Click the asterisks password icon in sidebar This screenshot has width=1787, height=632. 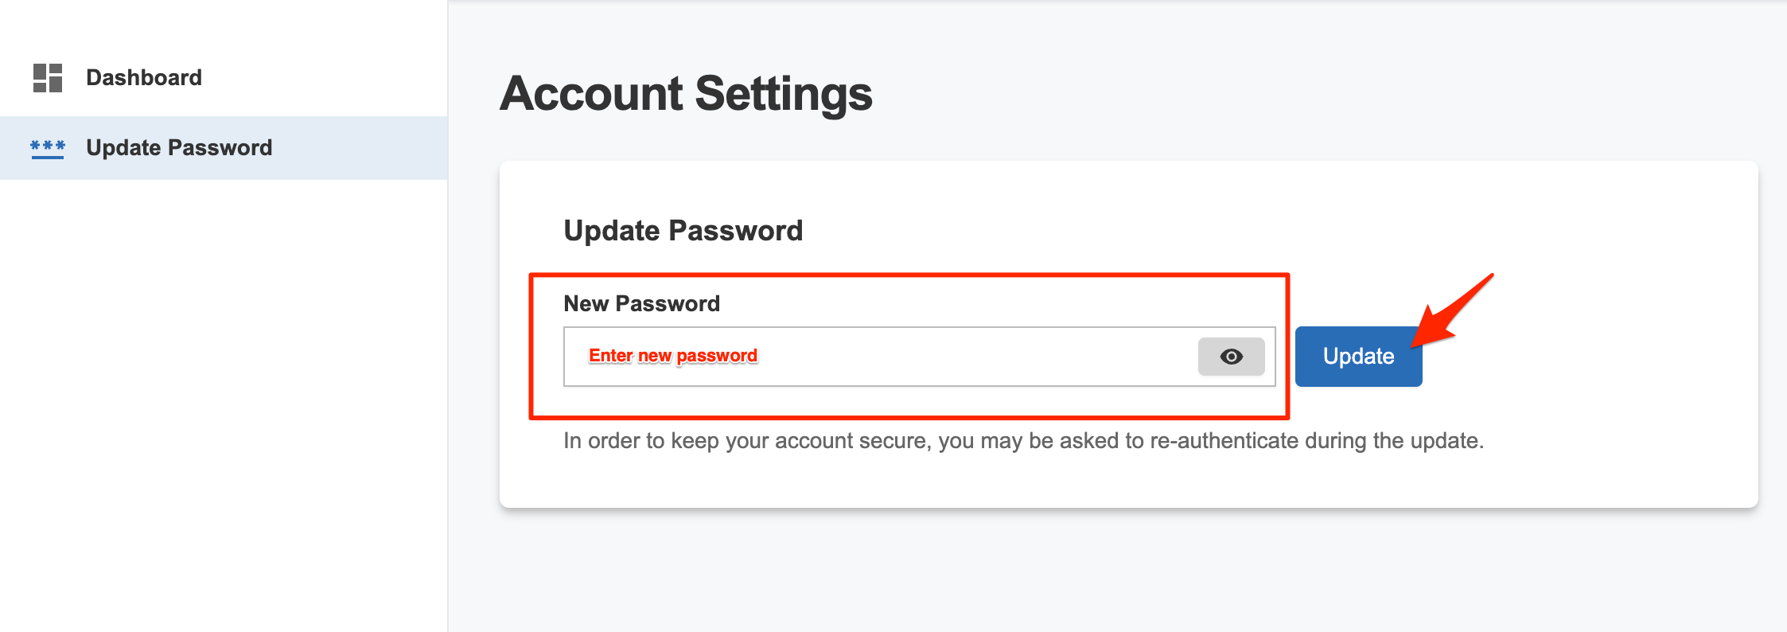tap(48, 148)
